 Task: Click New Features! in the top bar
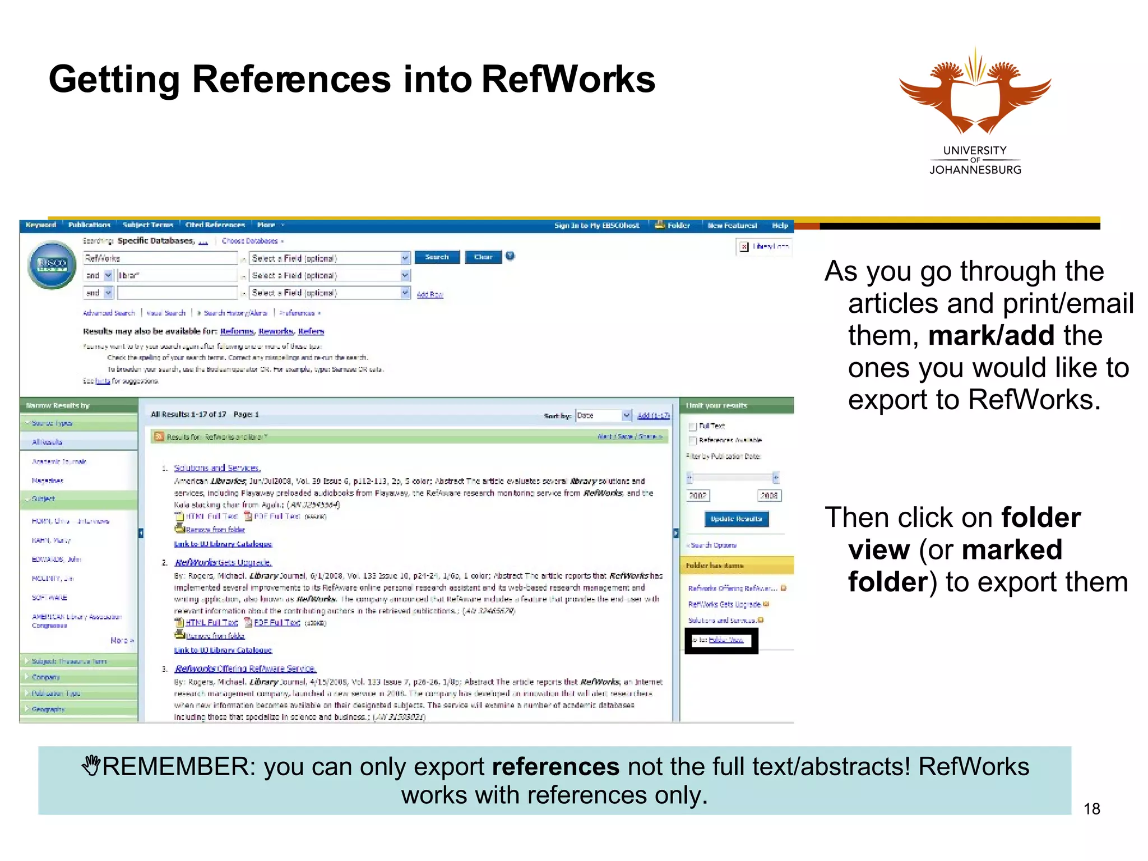[732, 225]
